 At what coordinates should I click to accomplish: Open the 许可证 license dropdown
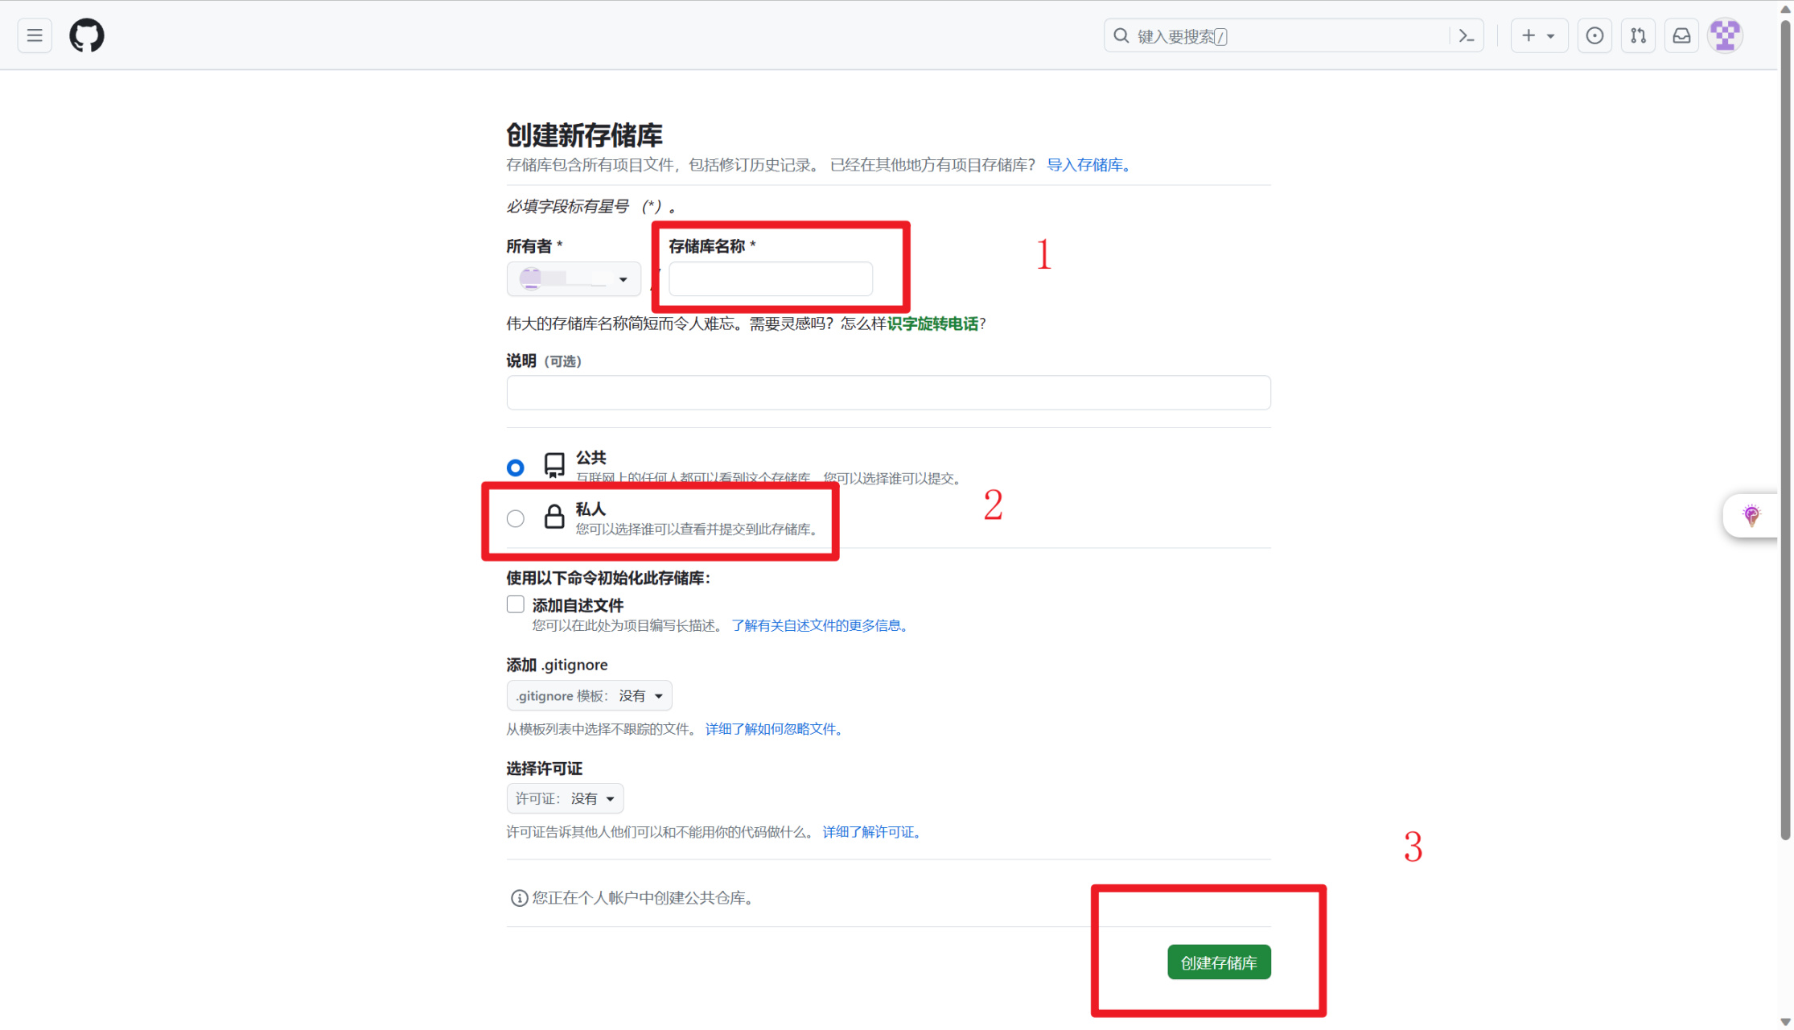click(565, 798)
